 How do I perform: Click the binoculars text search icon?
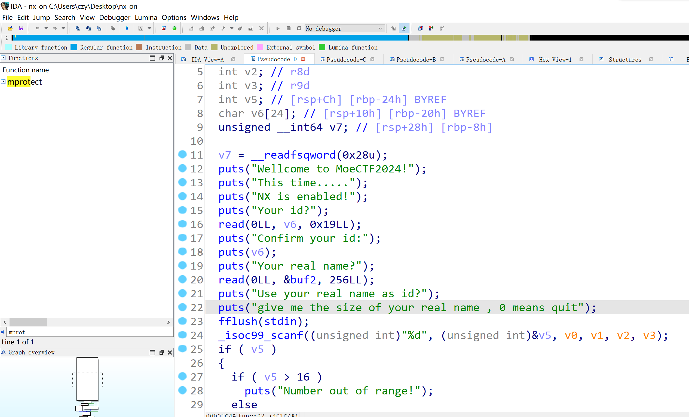pyautogui.click(x=88, y=28)
